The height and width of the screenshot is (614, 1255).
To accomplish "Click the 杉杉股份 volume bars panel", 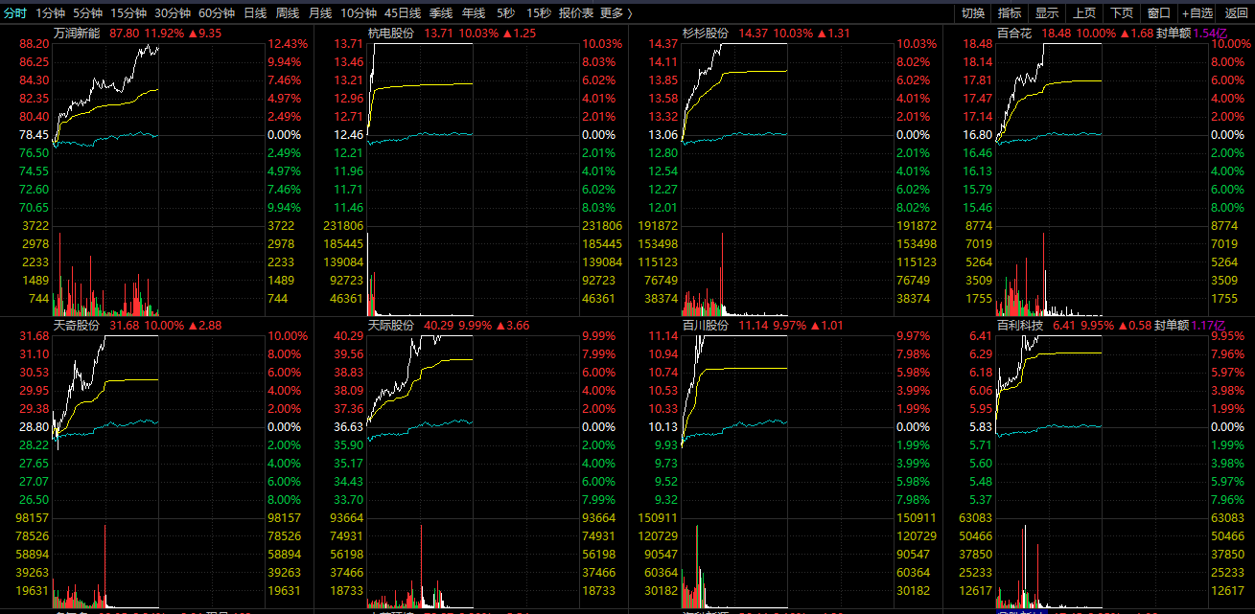I will 787,271.
